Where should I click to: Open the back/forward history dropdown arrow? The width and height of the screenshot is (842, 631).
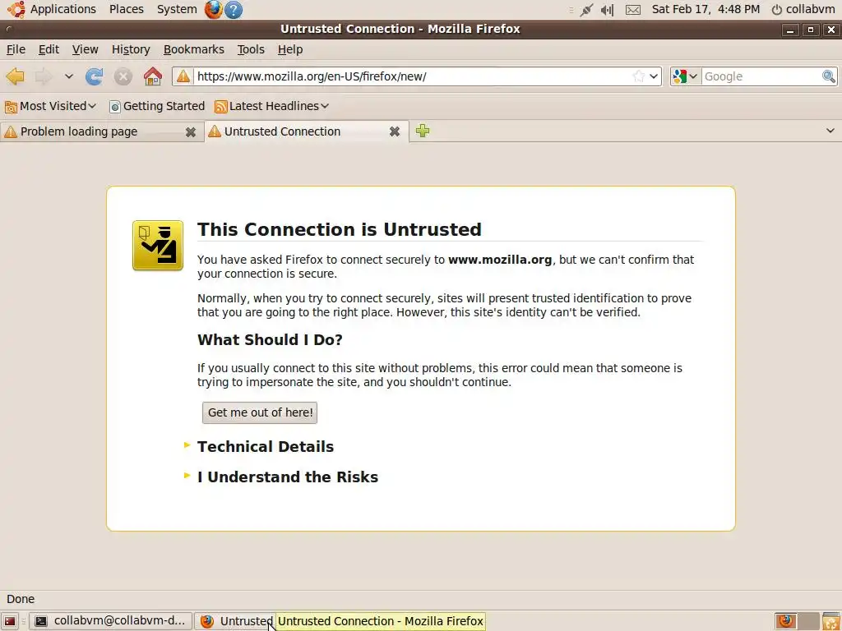click(69, 76)
